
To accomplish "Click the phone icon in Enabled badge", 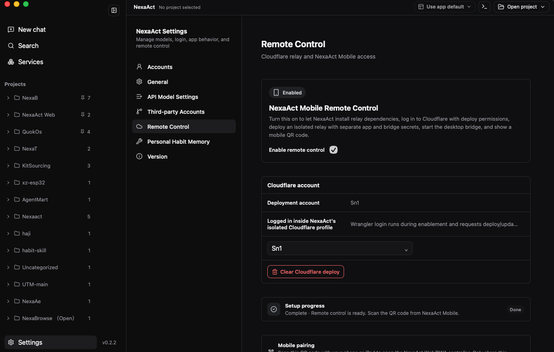I will (x=276, y=92).
